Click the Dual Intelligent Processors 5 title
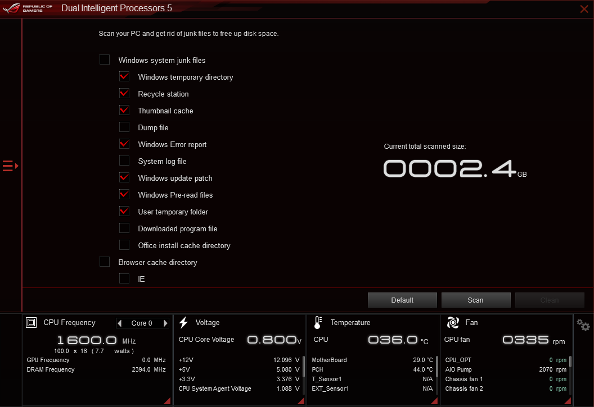Image resolution: width=594 pixels, height=407 pixels. click(116, 8)
